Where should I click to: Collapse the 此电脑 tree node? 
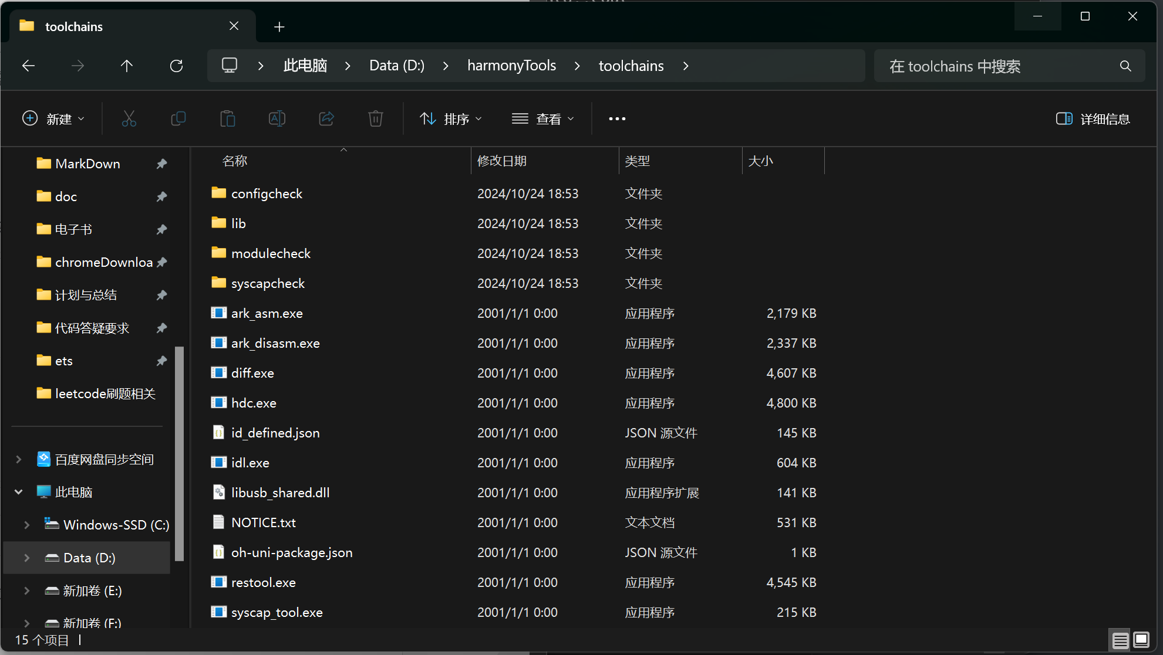coord(19,492)
